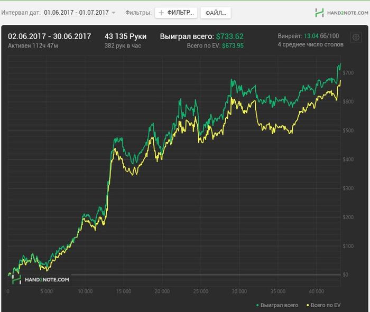Click the winrate value 13.04 бб/100
This screenshot has width=370, height=312.
click(x=321, y=36)
